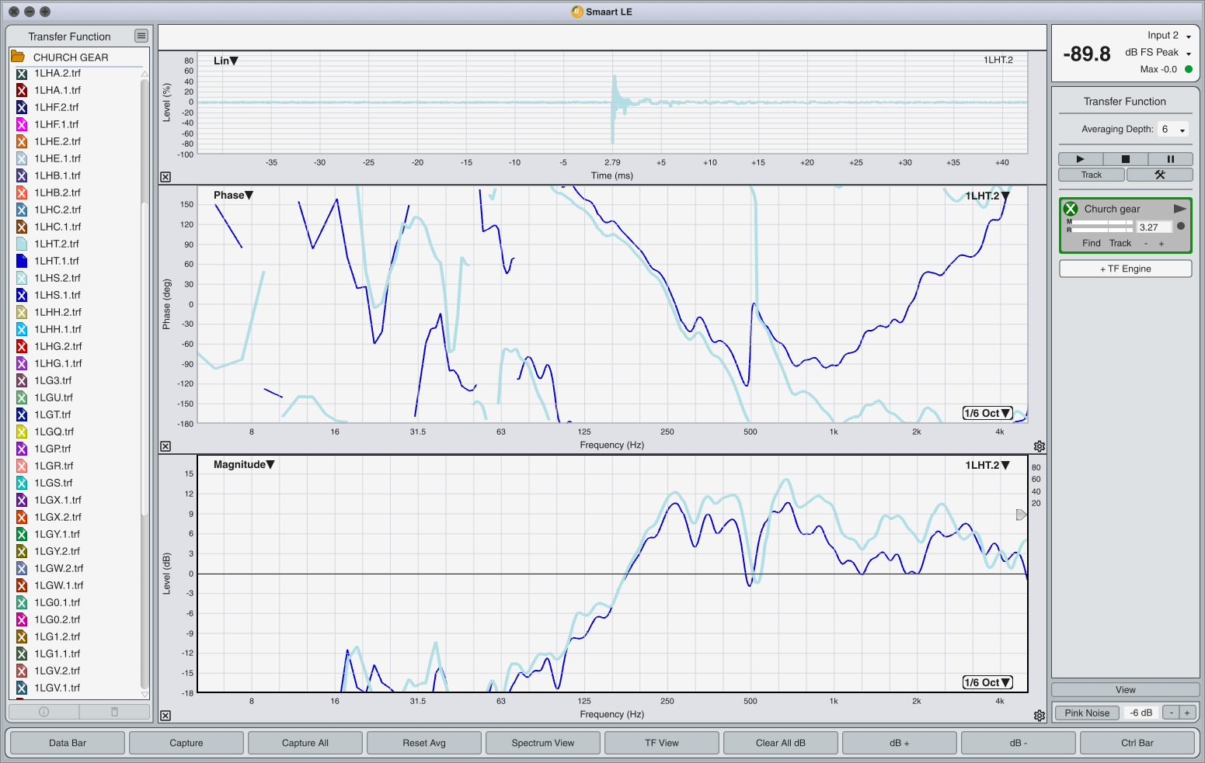
Task: Select the 1LGV.1.trf trace icon
Action: click(x=22, y=688)
